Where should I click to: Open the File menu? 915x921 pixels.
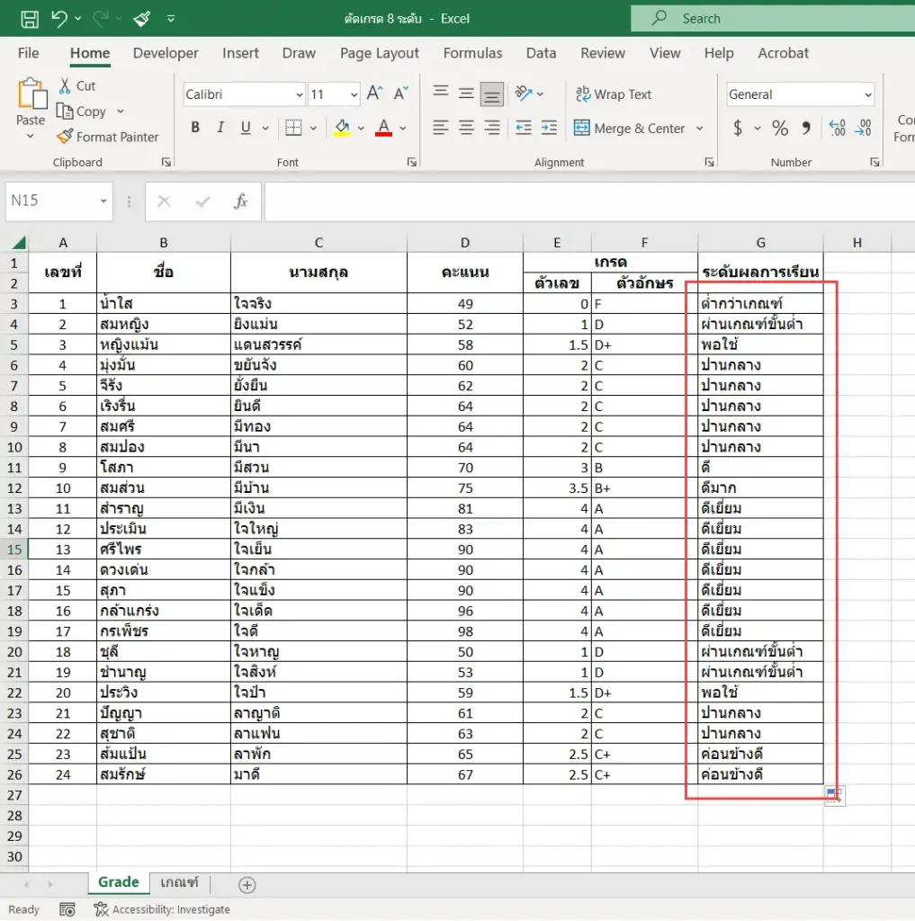(28, 53)
